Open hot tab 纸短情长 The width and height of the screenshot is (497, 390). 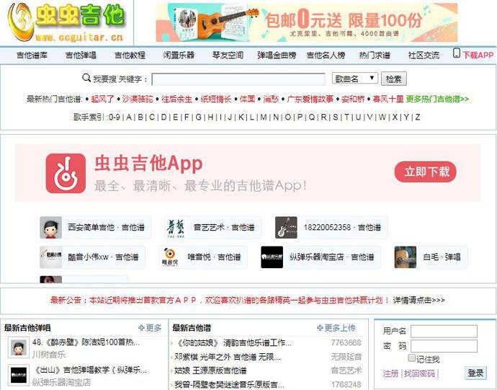(x=216, y=99)
